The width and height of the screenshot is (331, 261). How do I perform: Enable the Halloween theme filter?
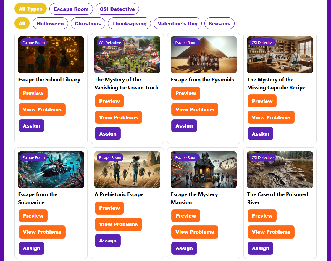(50, 23)
